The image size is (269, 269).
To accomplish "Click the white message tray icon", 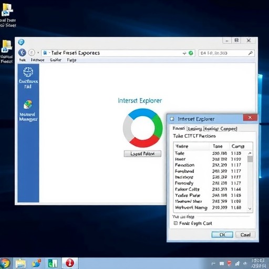I will click(x=222, y=263).
